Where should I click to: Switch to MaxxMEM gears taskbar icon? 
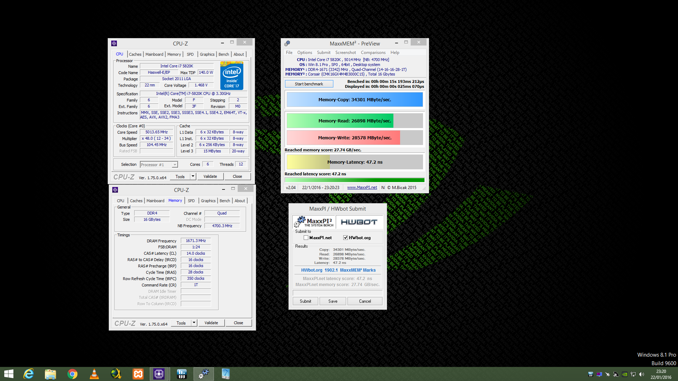[204, 374]
